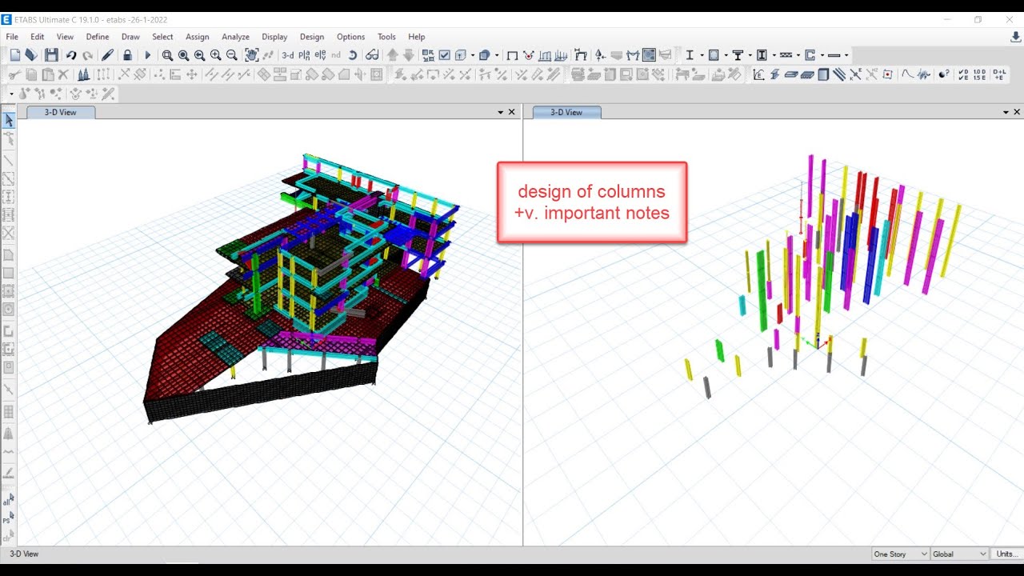Screen dimensions: 1024x576
Task: Open the Display menu
Action: [274, 37]
